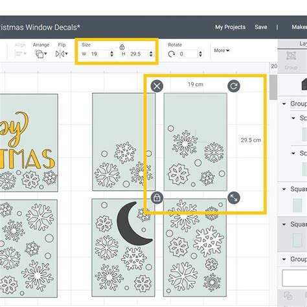Click the resize arrows handle on selection

(x=234, y=198)
